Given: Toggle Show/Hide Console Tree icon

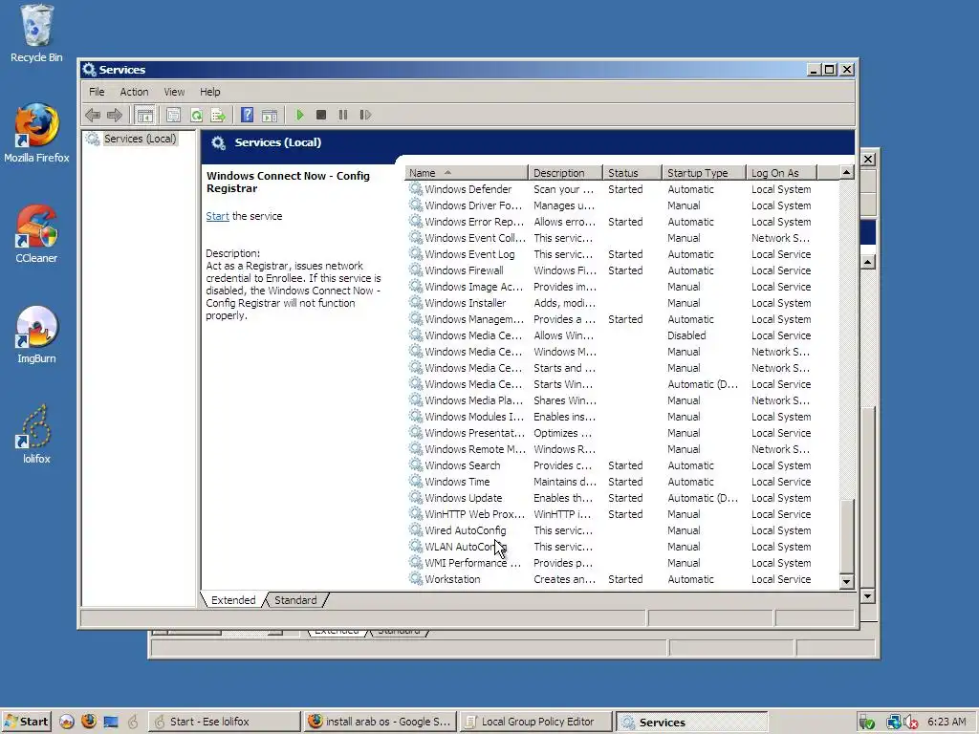Looking at the screenshot, I should coord(145,115).
